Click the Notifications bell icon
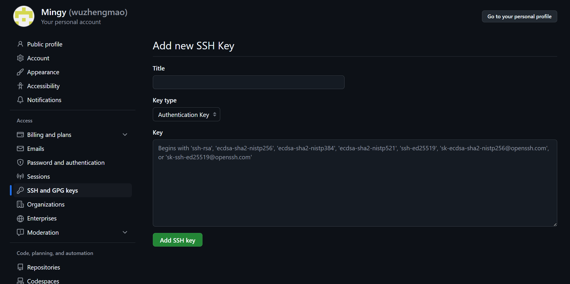Screen dimensions: 570x284 coord(20,100)
